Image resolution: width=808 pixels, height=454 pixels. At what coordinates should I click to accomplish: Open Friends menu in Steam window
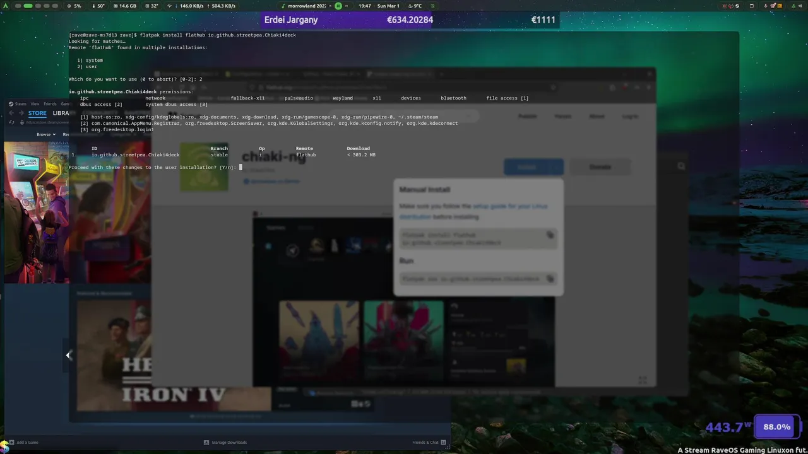tap(50, 104)
